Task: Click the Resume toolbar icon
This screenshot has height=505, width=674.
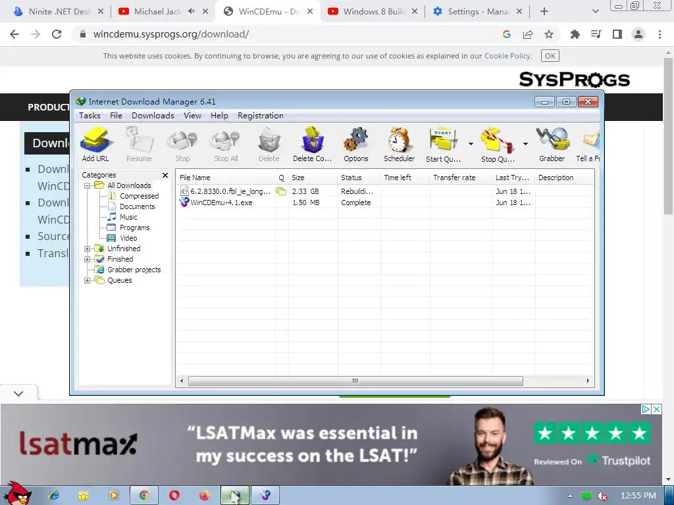Action: [x=139, y=144]
